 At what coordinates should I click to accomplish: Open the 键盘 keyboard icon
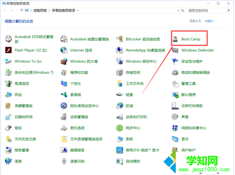click(x=119, y=94)
